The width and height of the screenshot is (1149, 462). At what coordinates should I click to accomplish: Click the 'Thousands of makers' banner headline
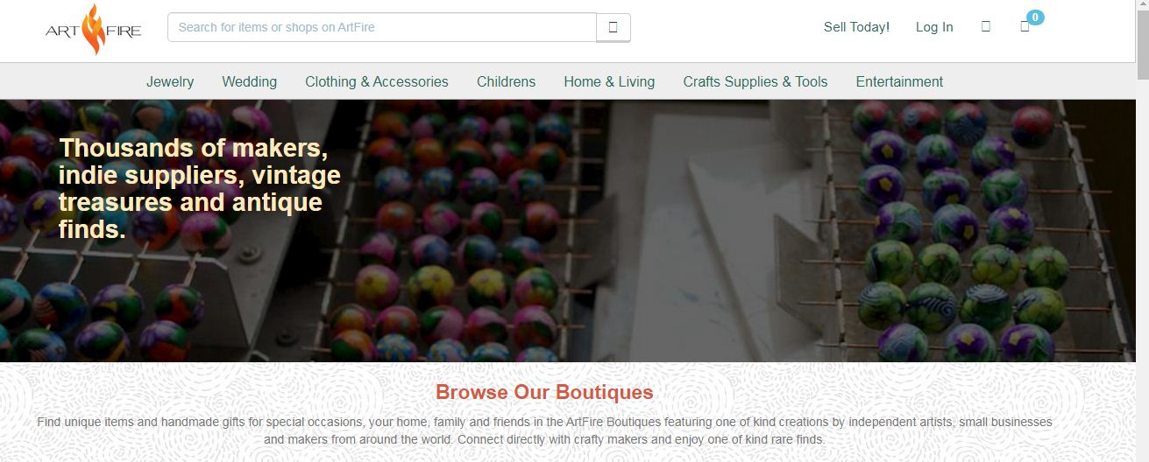click(200, 188)
